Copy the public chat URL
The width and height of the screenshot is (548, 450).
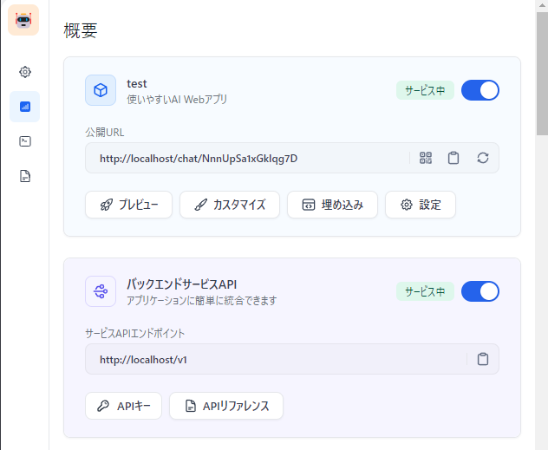pyautogui.click(x=453, y=158)
